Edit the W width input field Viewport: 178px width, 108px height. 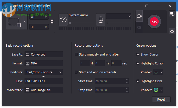click(39, 17)
